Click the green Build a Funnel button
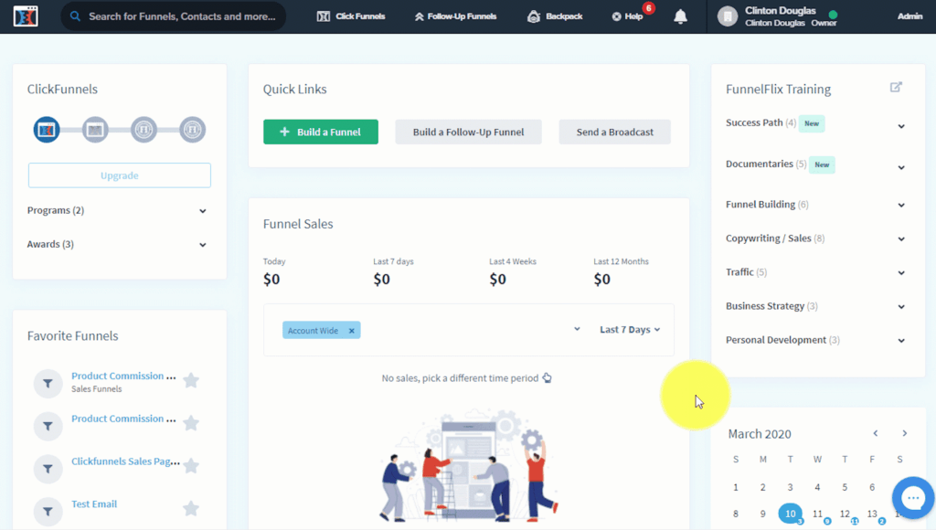Screen dimensions: 936x530 [320, 132]
